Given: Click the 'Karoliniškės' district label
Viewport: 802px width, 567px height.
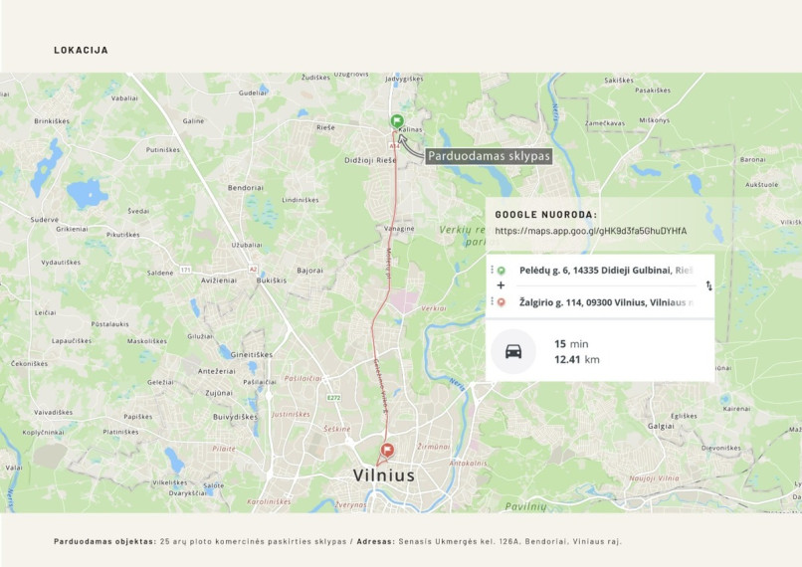Looking at the screenshot, I should tap(269, 501).
